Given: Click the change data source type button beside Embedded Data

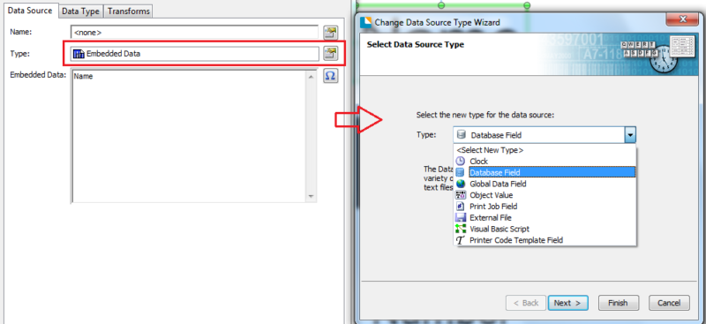Looking at the screenshot, I should click(x=330, y=54).
